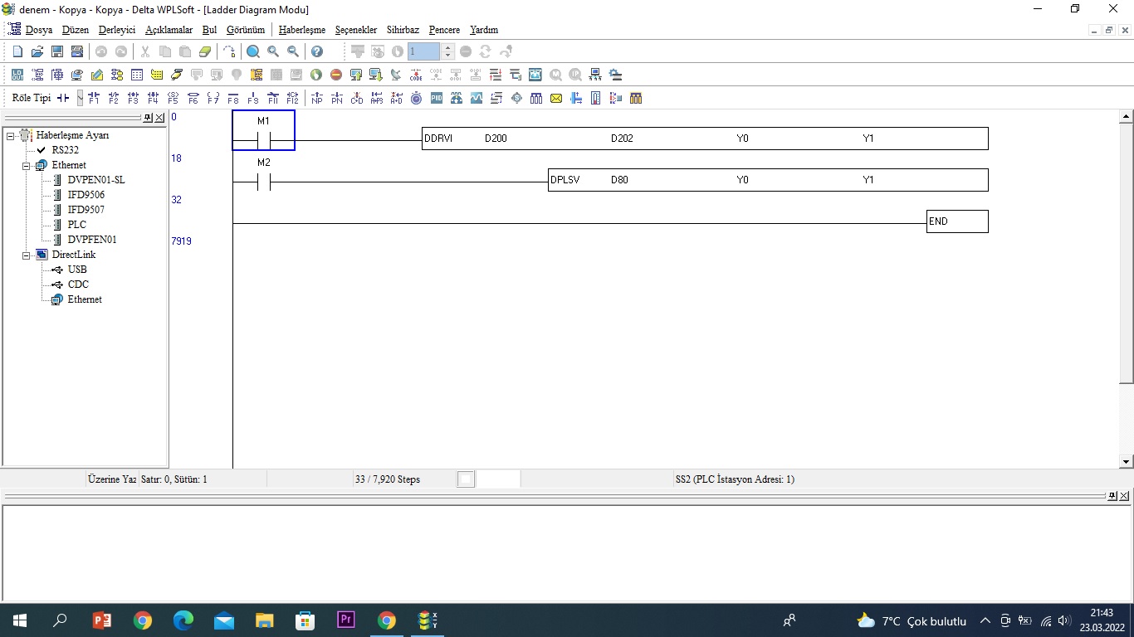1134x637 pixels.
Task: Open the Haberleşme menu
Action: (x=302, y=30)
